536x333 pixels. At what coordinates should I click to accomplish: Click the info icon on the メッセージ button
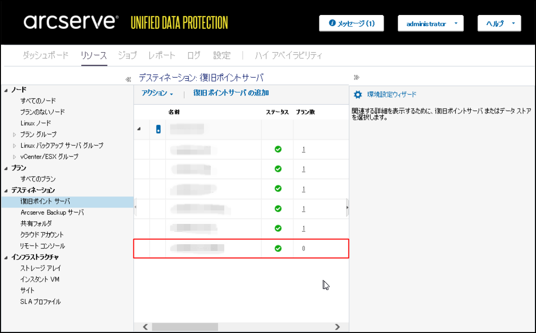point(332,23)
